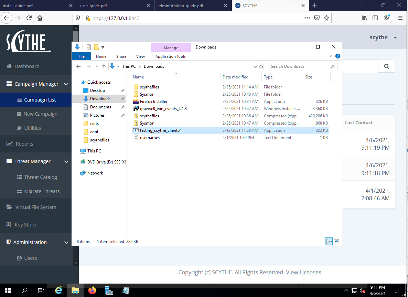The image size is (408, 297).
Task: Refresh the Downloads folder view
Action: 261,66
